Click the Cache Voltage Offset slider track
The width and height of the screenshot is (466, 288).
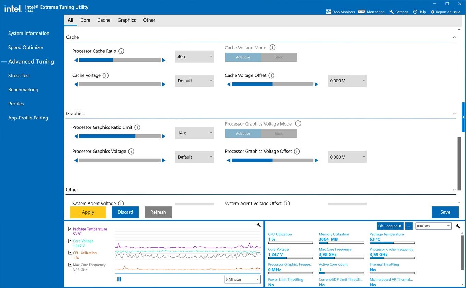(x=272, y=84)
